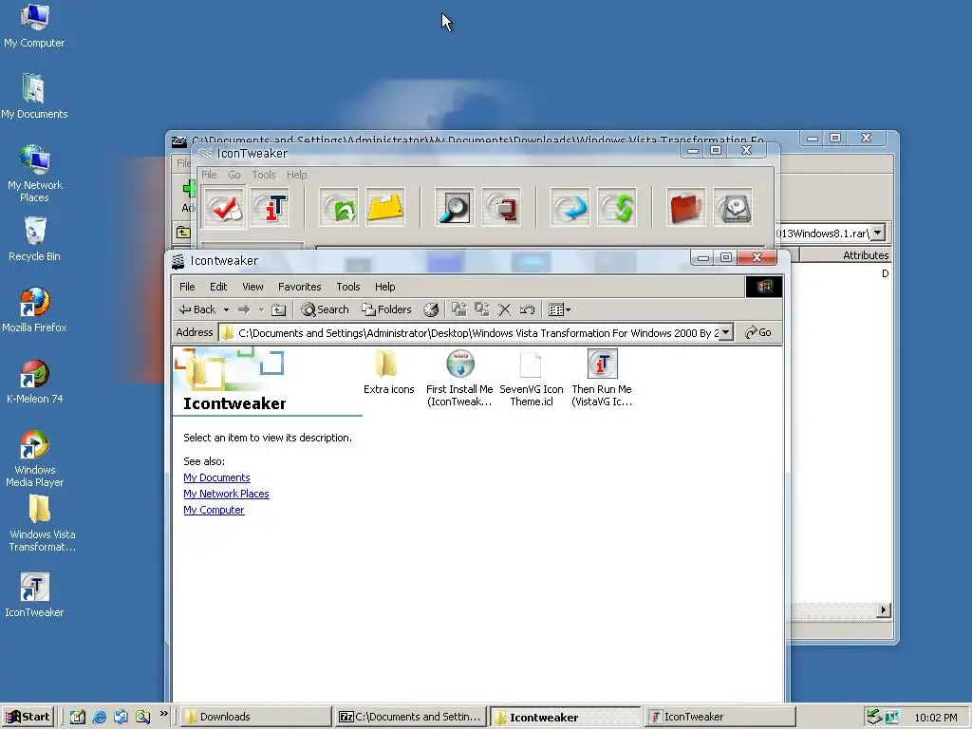972x729 pixels.
Task: Select the Then Run Me (VistaVG Ic...) file
Action: point(602,378)
